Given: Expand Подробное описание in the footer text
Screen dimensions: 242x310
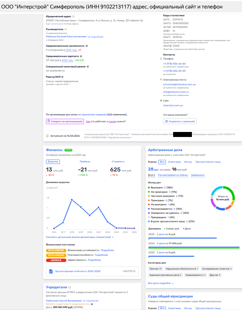Looking at the screenshot, I should tap(122, 138).
